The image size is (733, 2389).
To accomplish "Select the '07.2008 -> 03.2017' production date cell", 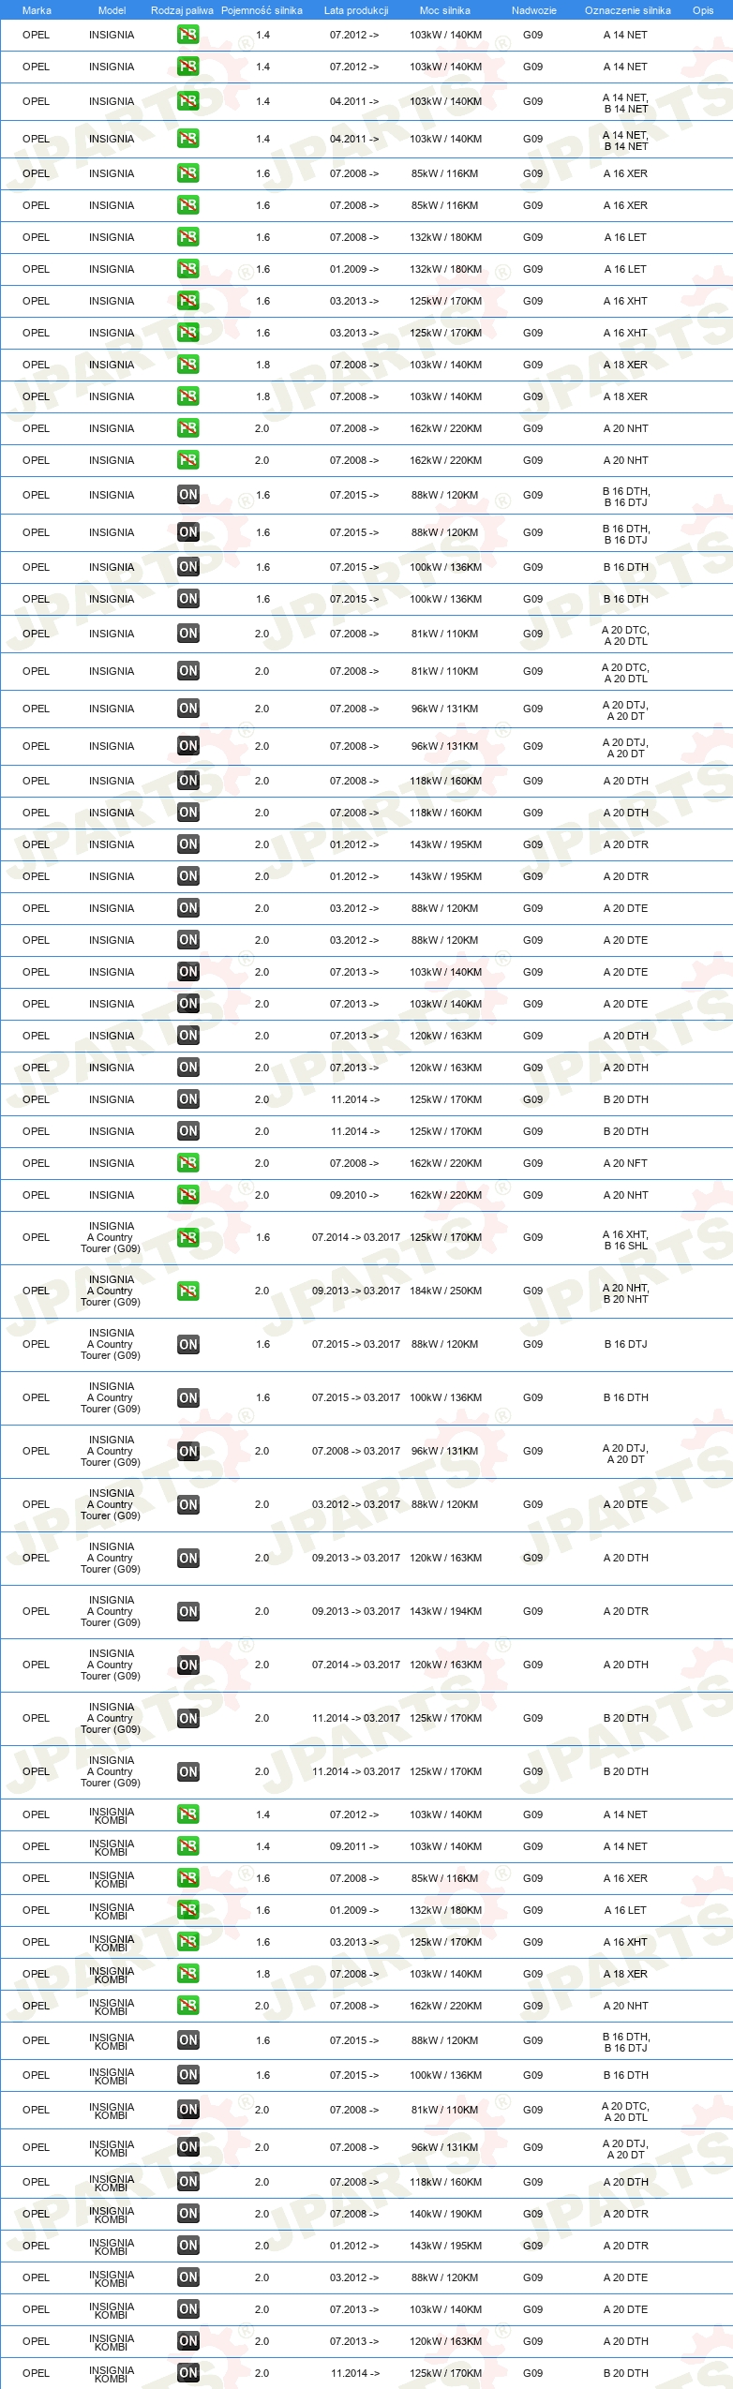I will (356, 1451).
